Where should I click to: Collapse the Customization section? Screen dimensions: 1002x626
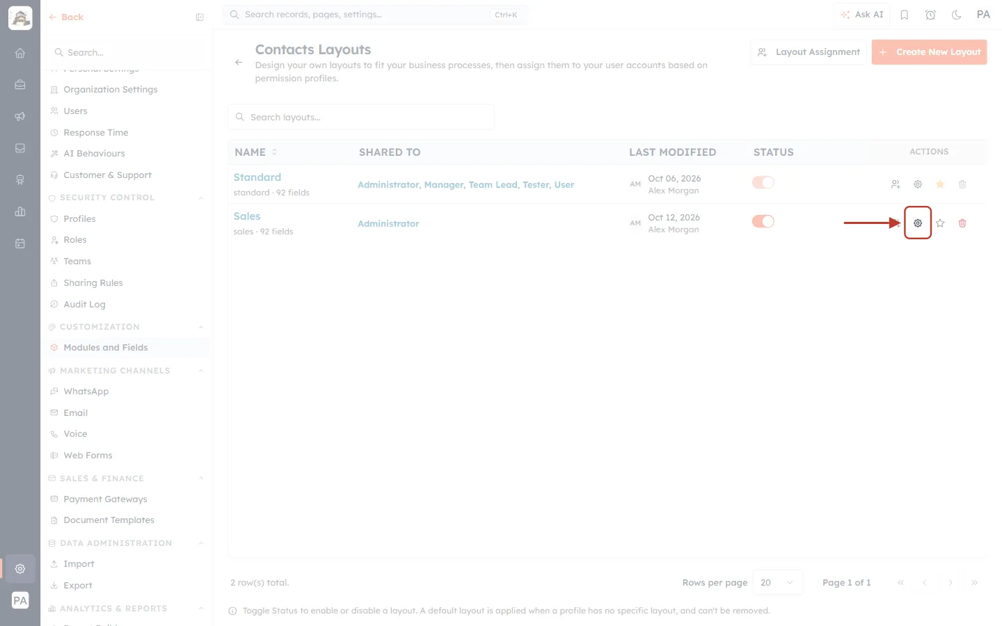[x=201, y=328]
